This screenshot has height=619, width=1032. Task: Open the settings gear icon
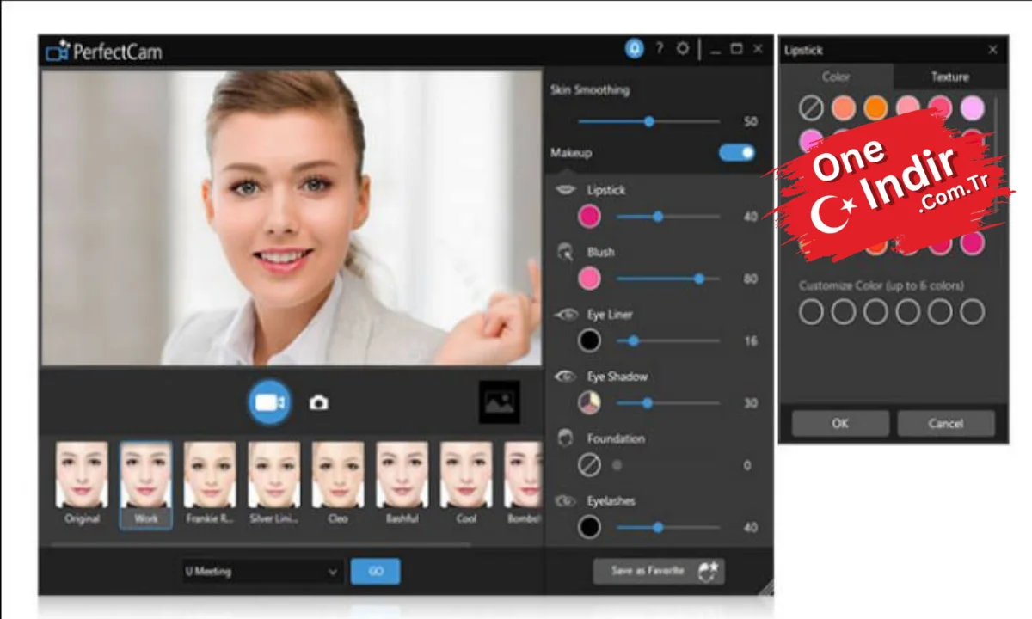click(683, 49)
